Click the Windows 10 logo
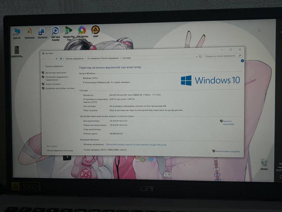The image size is (282, 212). [x=210, y=80]
